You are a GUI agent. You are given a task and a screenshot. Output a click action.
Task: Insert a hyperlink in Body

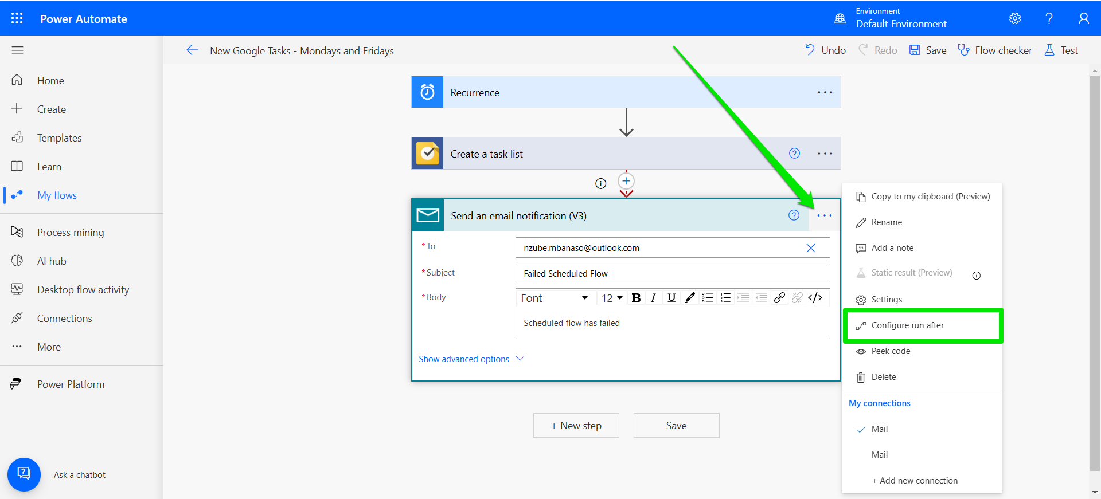click(x=779, y=298)
